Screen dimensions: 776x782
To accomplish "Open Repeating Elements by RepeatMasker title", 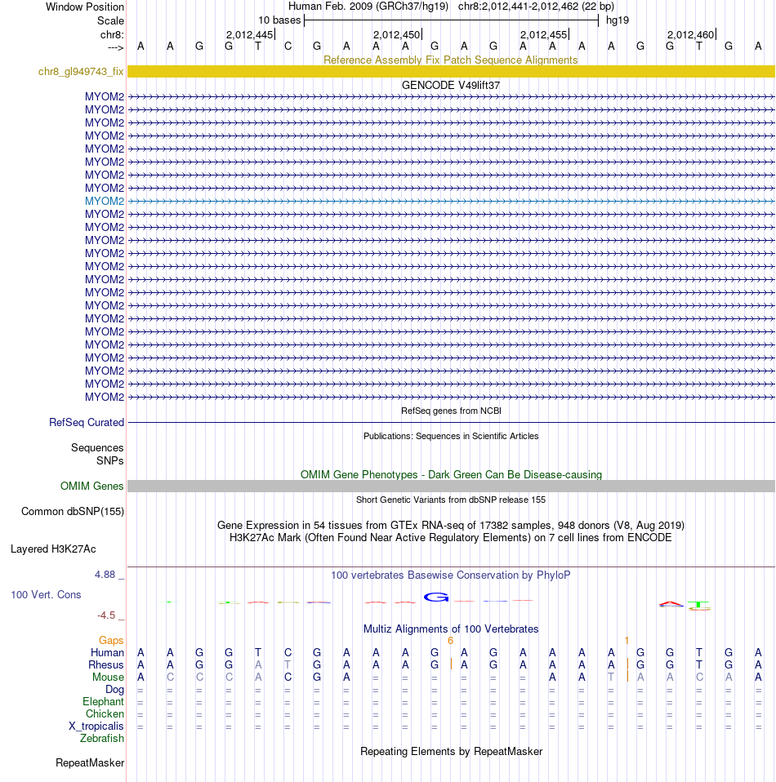I will [x=451, y=752].
